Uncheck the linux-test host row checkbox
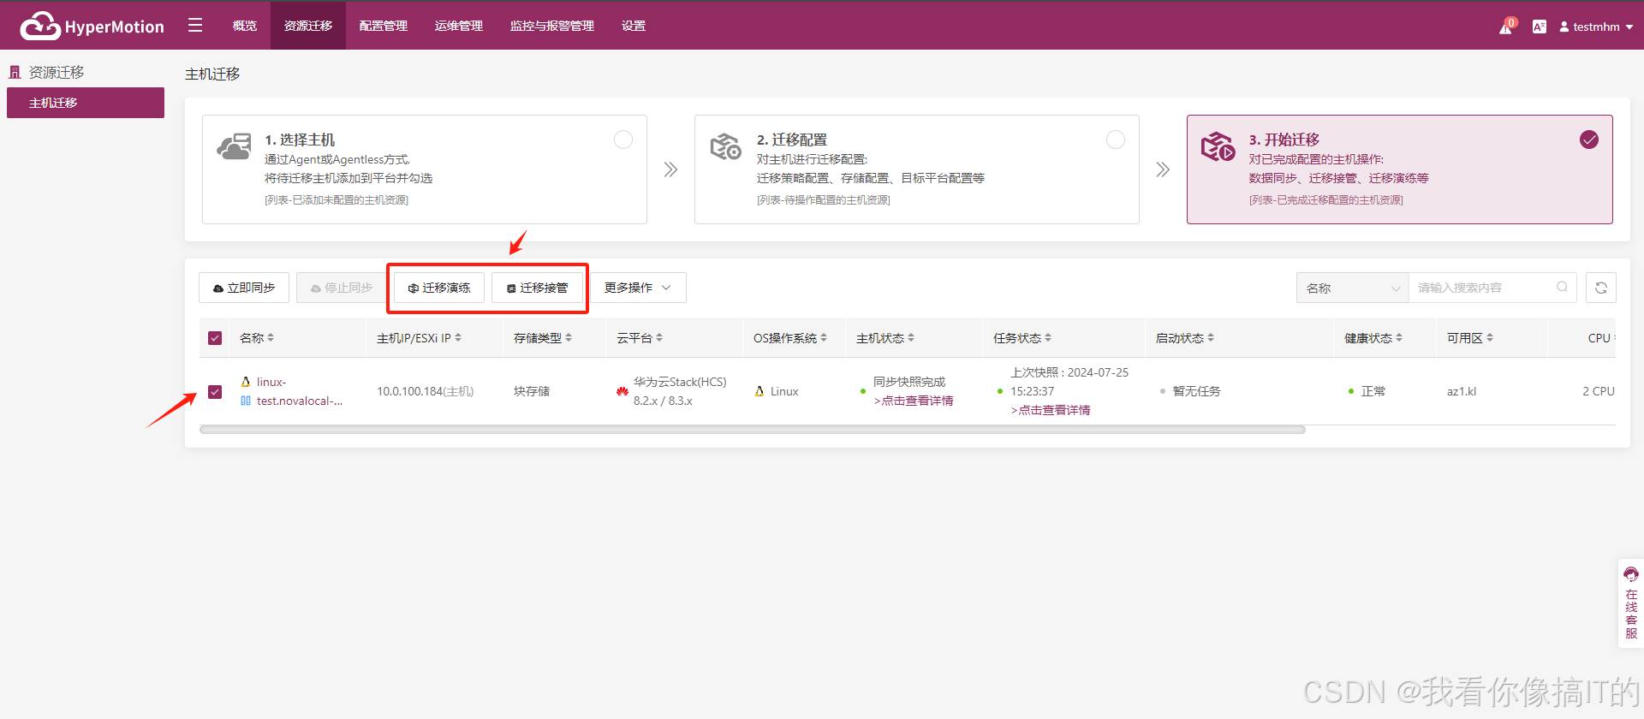 215,392
